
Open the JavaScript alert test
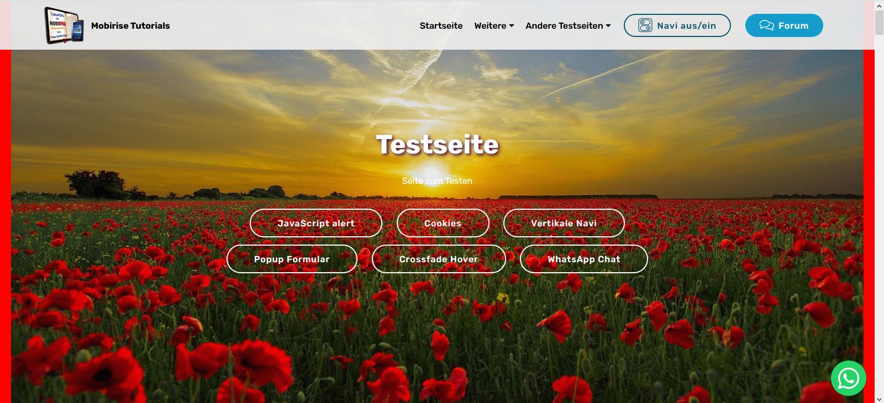click(315, 223)
